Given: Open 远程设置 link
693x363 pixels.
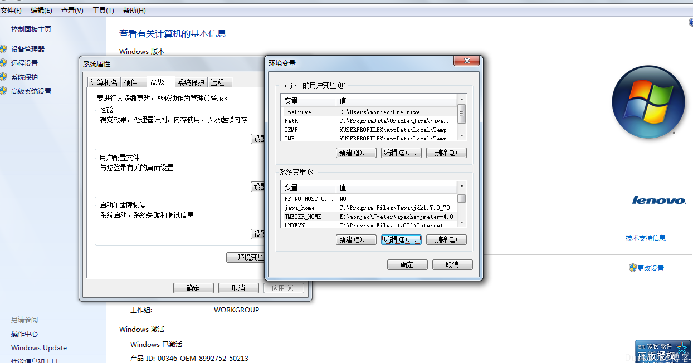Looking at the screenshot, I should click(25, 63).
